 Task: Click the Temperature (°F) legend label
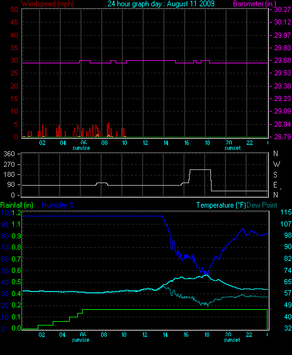click(221, 205)
